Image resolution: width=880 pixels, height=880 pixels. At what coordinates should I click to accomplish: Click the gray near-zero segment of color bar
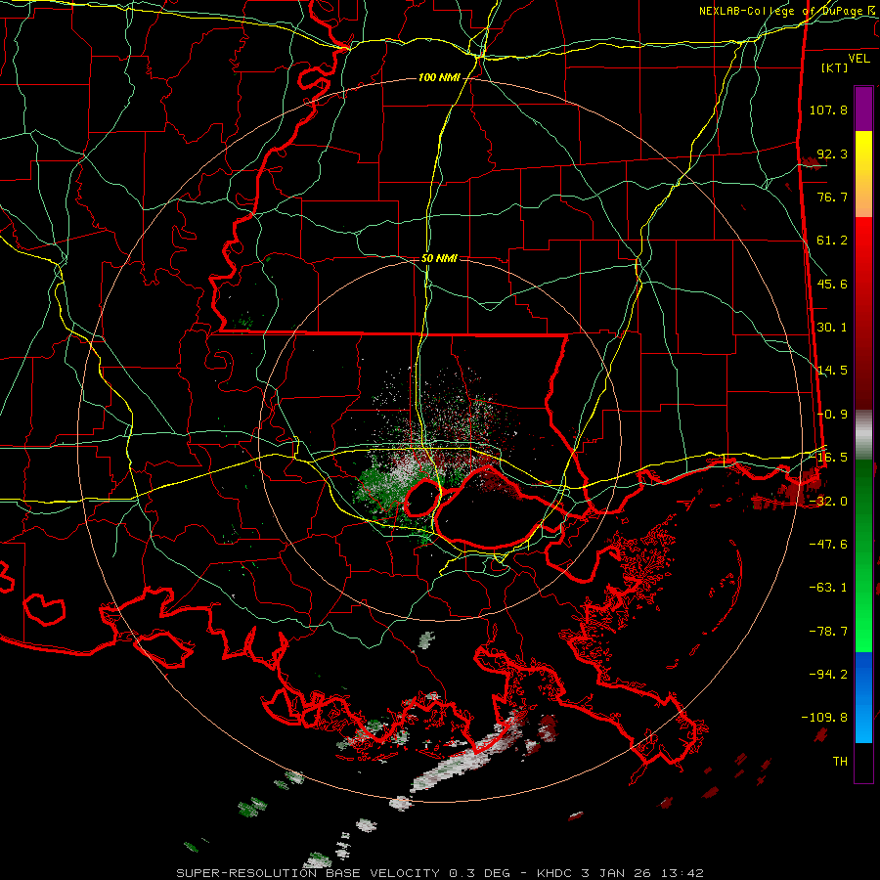tap(863, 435)
